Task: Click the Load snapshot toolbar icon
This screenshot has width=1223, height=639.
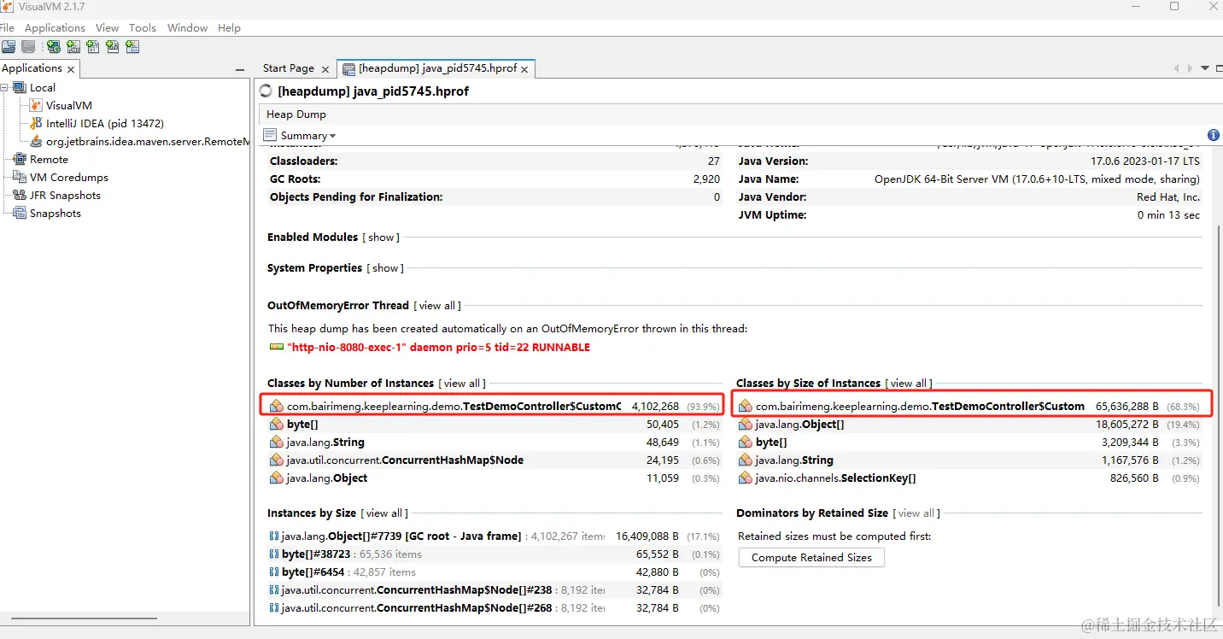Action: [x=8, y=47]
